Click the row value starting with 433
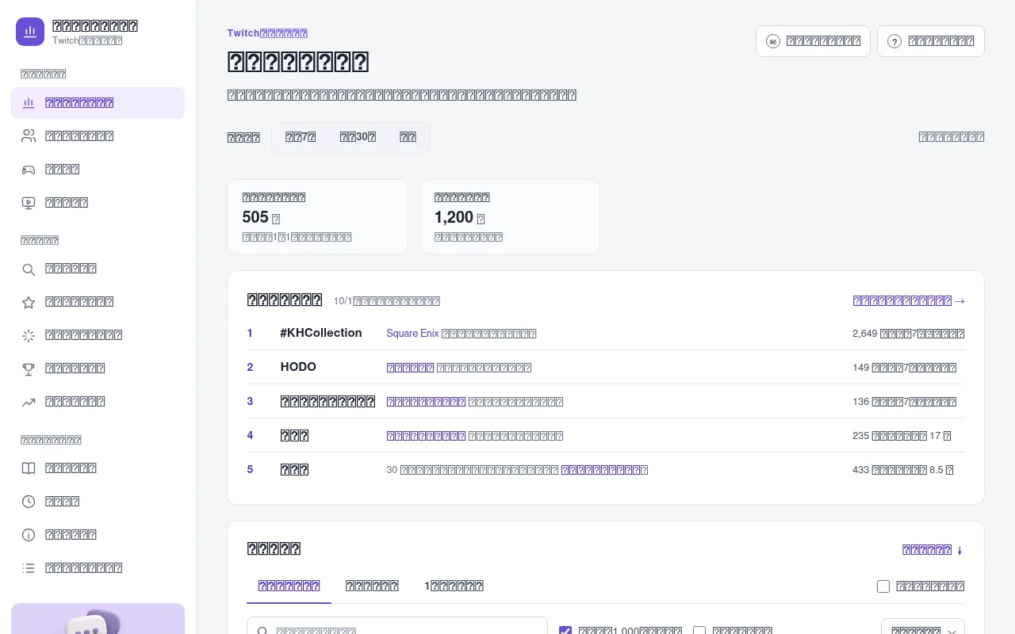 [902, 470]
